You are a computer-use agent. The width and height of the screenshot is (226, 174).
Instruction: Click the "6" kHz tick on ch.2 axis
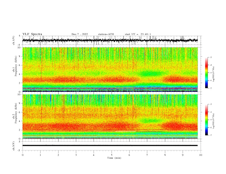coord(20,112)
